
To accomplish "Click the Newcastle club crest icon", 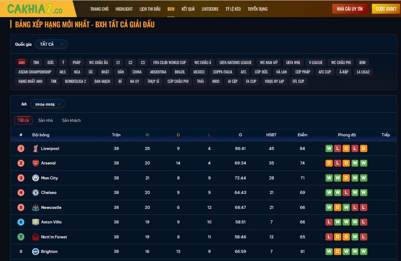I will click(x=35, y=207).
